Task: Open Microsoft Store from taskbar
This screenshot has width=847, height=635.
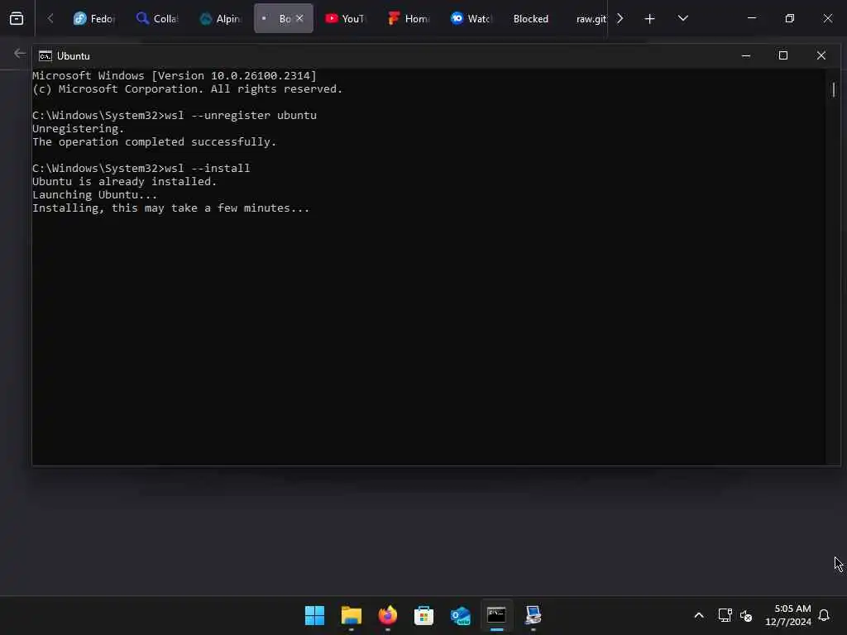Action: point(424,615)
